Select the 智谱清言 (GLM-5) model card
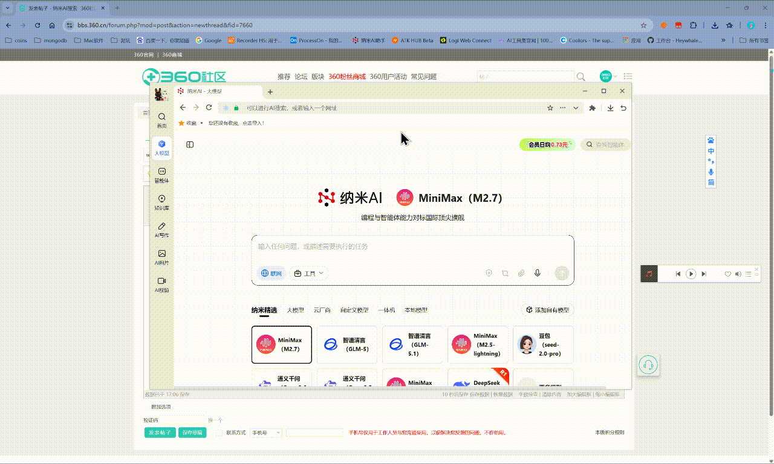This screenshot has height=464, width=774. (347, 345)
